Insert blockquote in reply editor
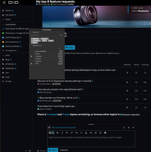151x152 pixels. pos(77,133)
